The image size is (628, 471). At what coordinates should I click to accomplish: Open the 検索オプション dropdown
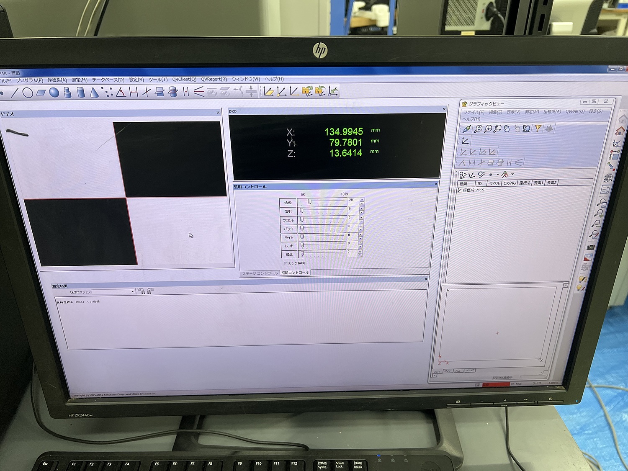(x=132, y=291)
